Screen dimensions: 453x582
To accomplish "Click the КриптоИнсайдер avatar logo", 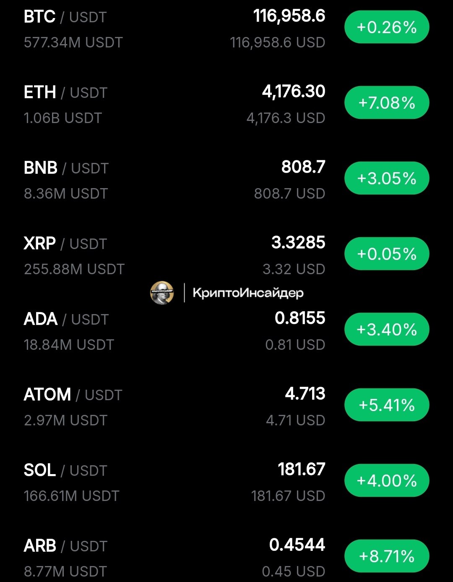I will [x=162, y=293].
